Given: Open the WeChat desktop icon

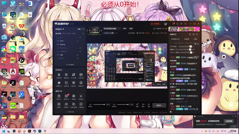Looking at the screenshot, I should tap(13, 49).
